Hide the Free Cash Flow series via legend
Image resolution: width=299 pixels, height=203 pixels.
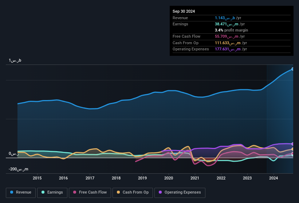(x=90, y=192)
